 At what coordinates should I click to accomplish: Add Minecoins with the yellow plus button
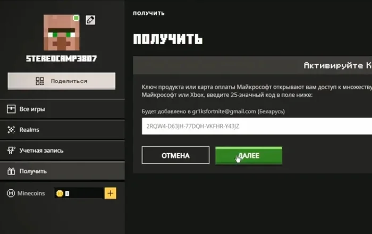tap(111, 193)
